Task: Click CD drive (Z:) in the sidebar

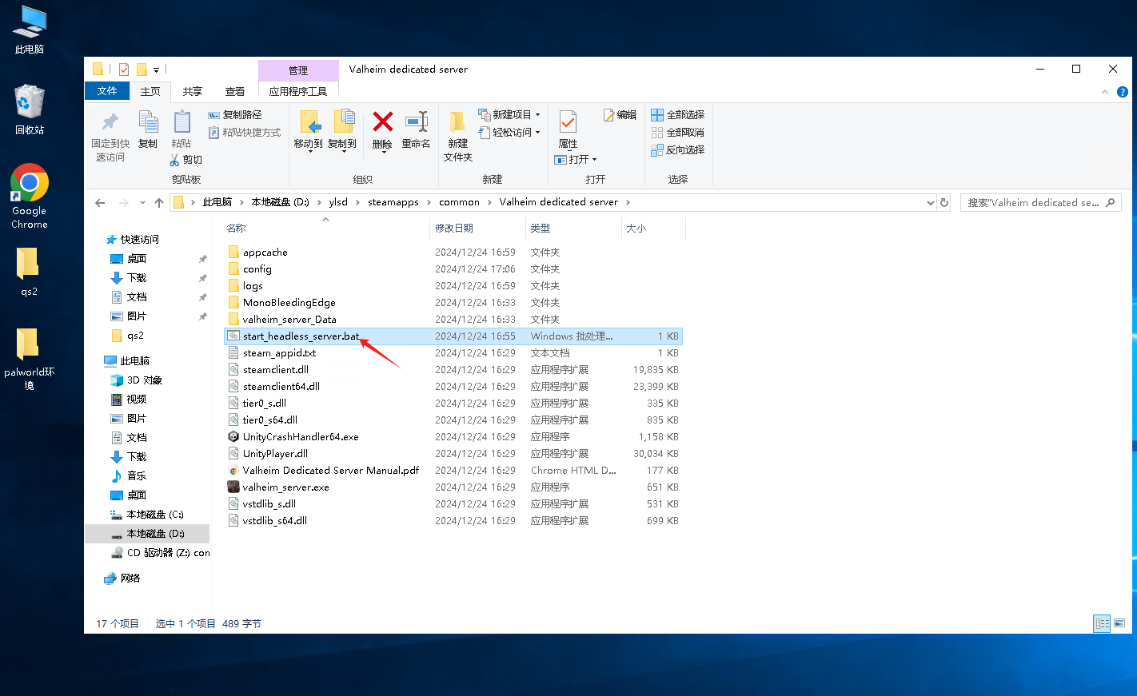Action: (168, 553)
